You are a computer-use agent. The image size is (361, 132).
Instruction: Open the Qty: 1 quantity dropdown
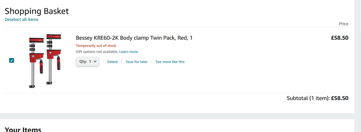[87, 61]
